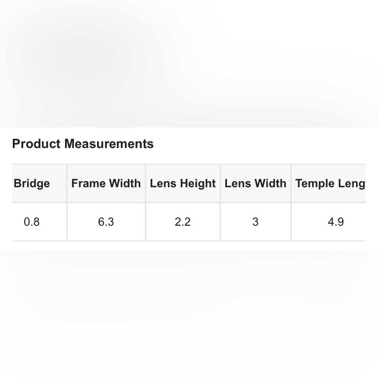Click the word Product in the heading
Image resolution: width=378 pixels, height=378 pixels.
click(x=36, y=144)
